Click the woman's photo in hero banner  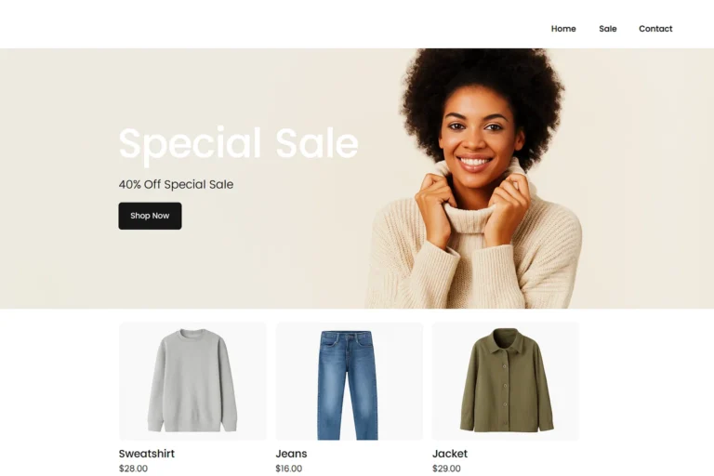point(473,178)
